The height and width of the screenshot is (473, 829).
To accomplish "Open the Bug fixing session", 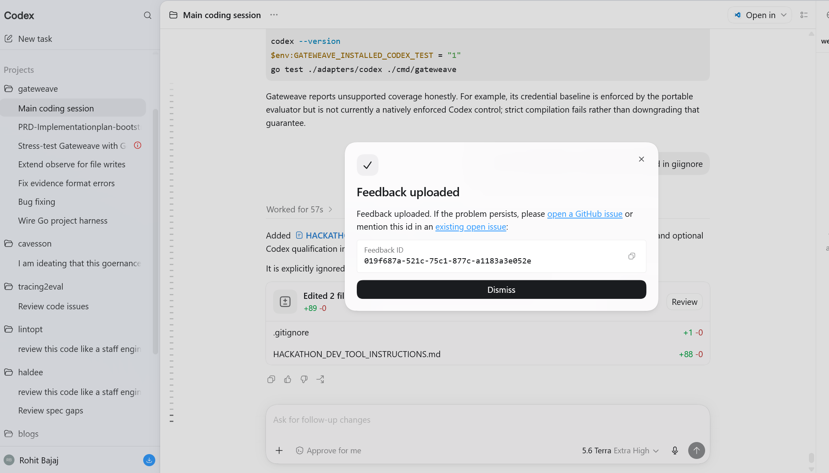I will [37, 202].
